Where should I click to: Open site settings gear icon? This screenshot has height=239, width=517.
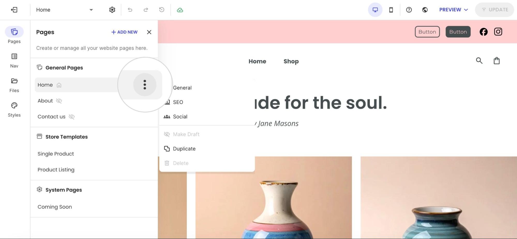pos(112,10)
